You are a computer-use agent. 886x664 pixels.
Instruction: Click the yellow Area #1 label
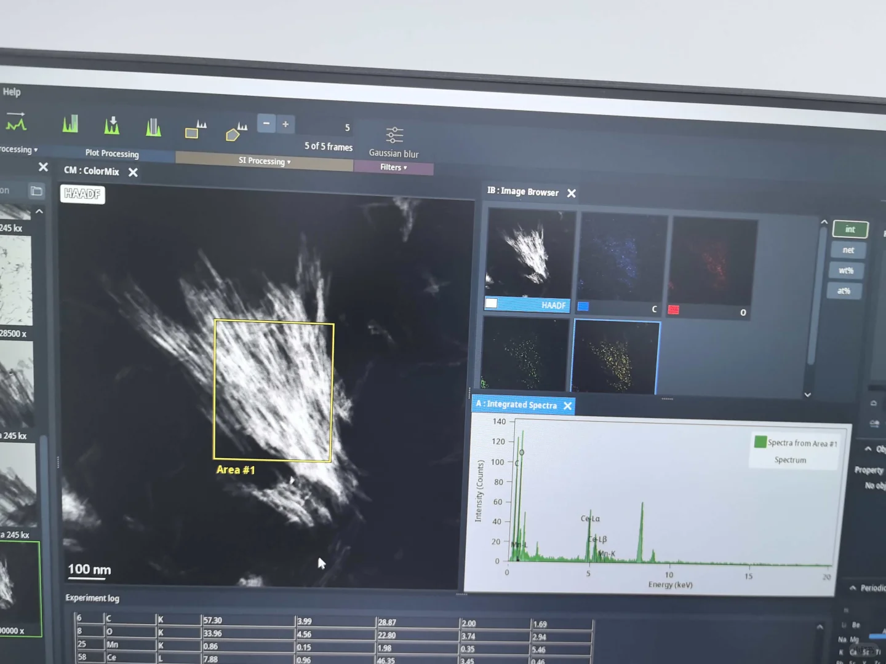pos(236,470)
